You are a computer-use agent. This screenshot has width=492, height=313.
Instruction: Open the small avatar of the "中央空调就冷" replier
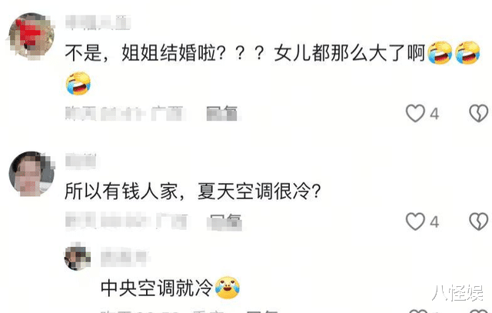78,258
